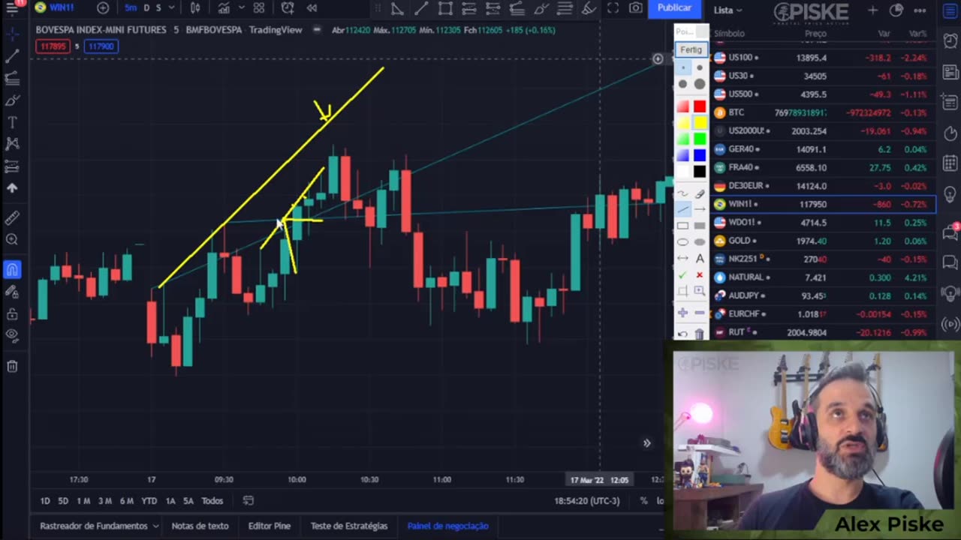Click the green checkmark in the palette
Image resolution: width=961 pixels, height=540 pixels.
[682, 275]
